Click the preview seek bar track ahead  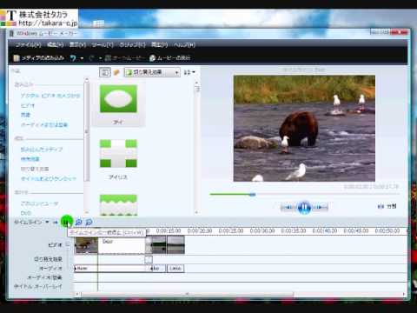pos(328,194)
